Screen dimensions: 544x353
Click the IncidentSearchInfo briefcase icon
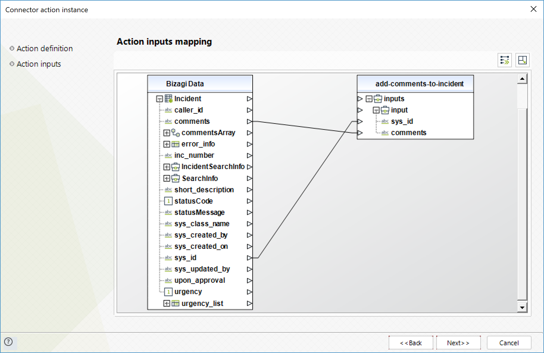[176, 167]
